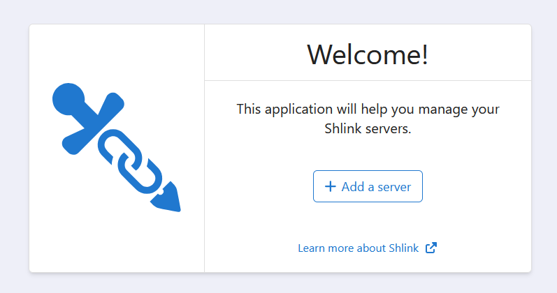Viewport: 557px width, 293px height.
Task: Click the "This application will help" text line
Action: tap(308, 109)
